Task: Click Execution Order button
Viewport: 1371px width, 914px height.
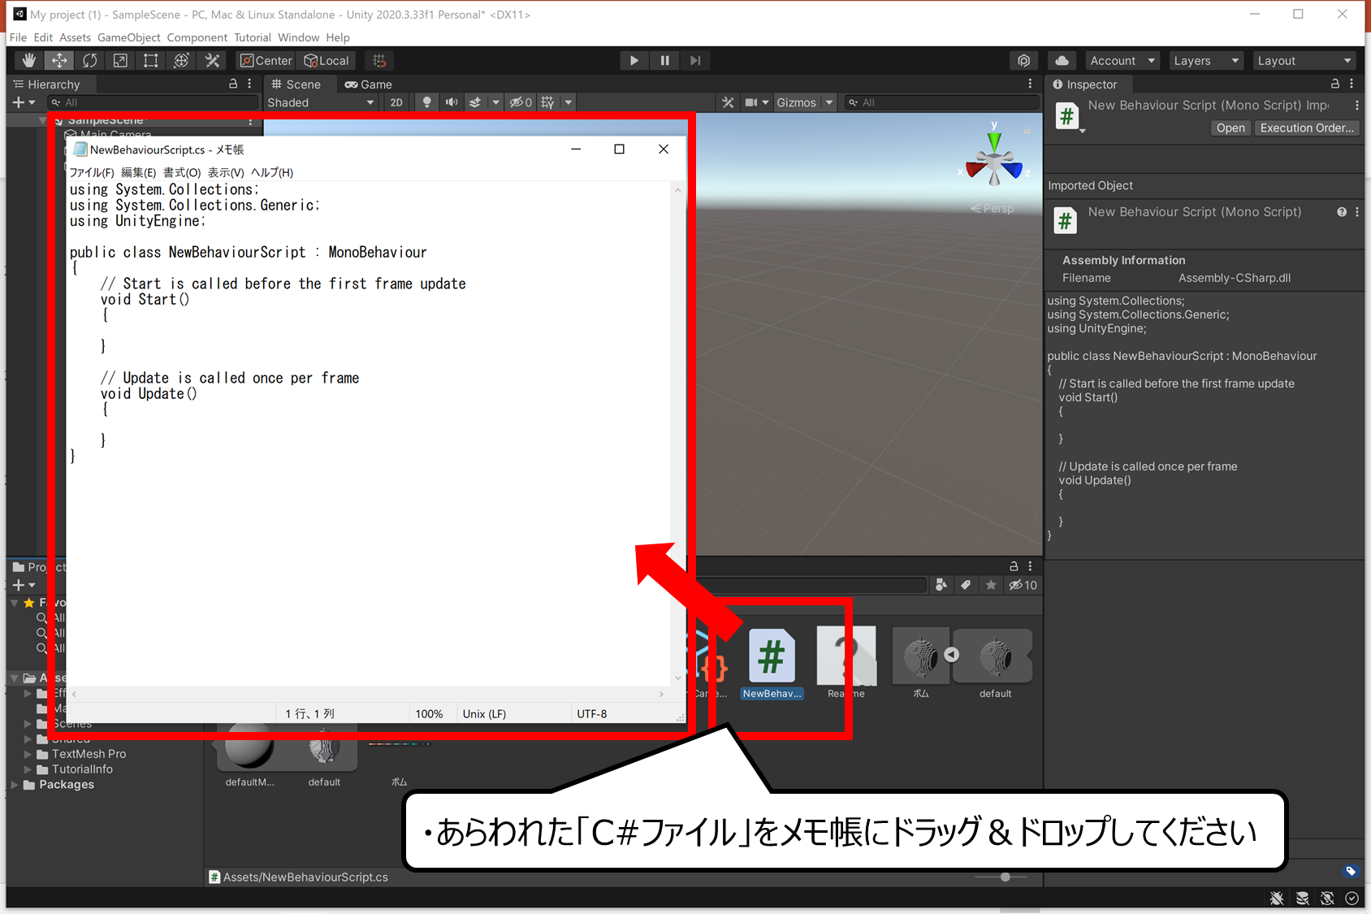Action: pyautogui.click(x=1307, y=128)
